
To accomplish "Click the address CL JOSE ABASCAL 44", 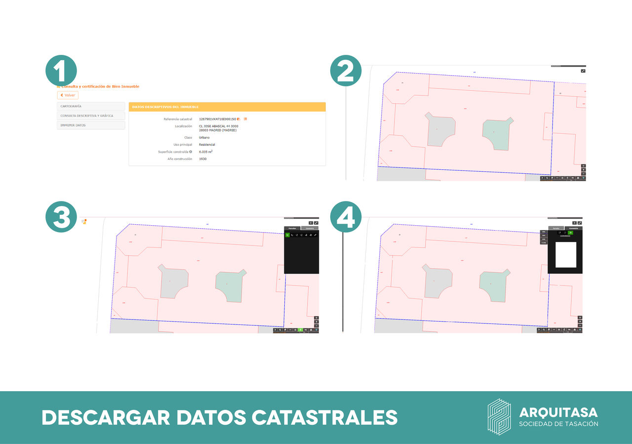I will pos(216,126).
